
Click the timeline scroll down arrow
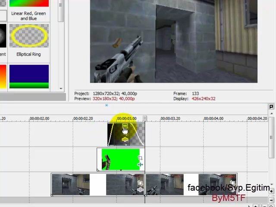tap(272, 185)
